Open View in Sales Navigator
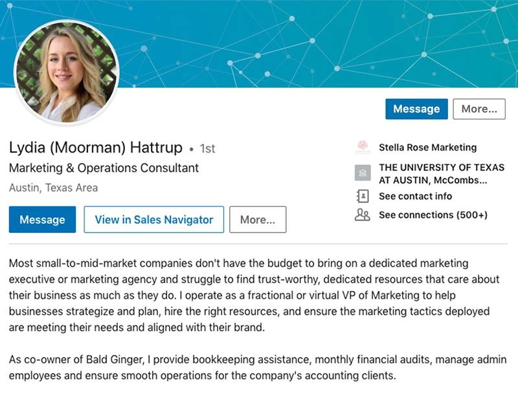 153,220
